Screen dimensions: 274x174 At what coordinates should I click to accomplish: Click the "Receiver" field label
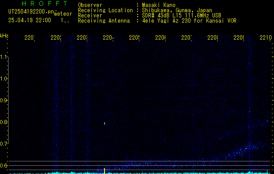click(x=90, y=16)
